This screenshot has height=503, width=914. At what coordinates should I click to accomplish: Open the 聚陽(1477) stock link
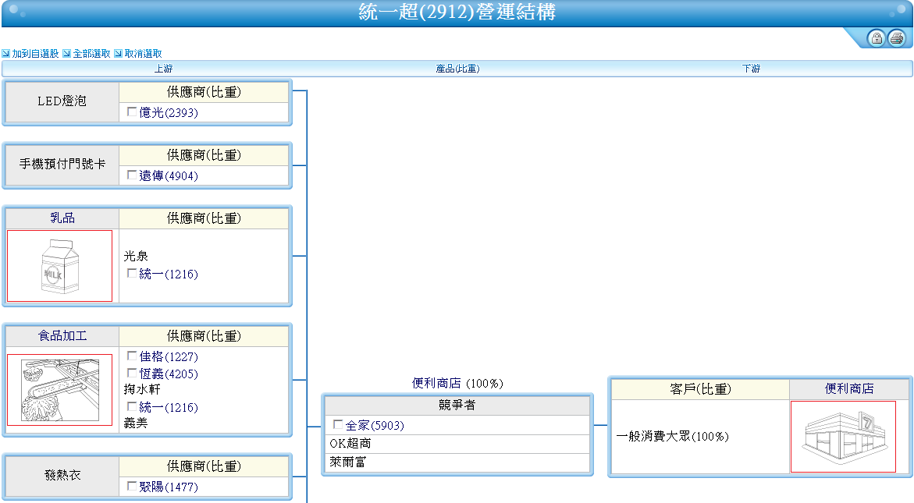coord(169,487)
